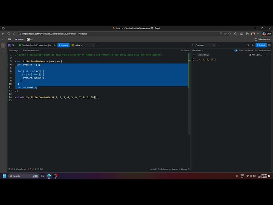Image resolution: width=273 pixels, height=205 pixels.
Task: Click index.js in the breadcrumb
Action: pyautogui.click(x=13, y=50)
